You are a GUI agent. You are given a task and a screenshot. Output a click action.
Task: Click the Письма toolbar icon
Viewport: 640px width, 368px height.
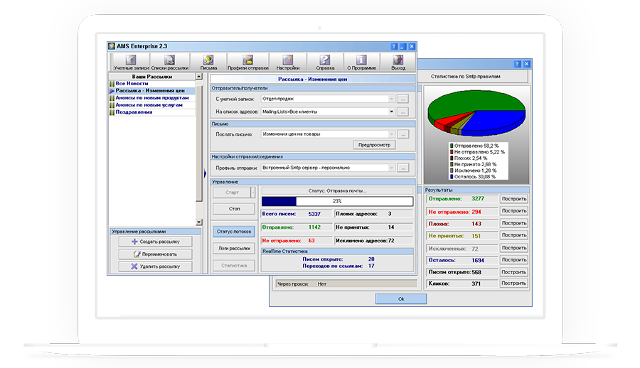point(208,63)
